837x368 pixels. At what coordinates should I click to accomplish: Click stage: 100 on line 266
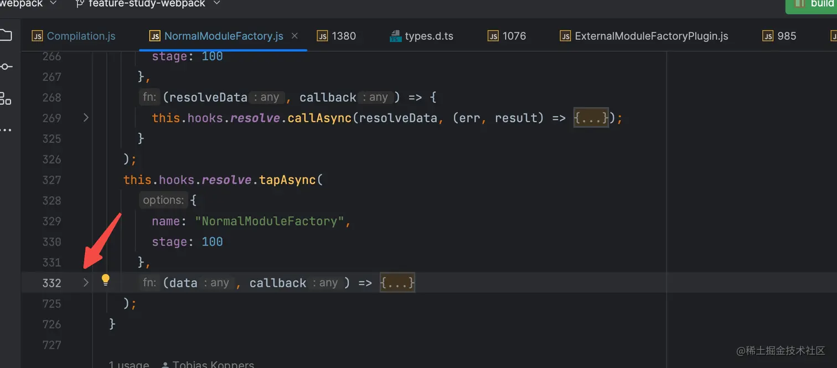click(x=187, y=56)
